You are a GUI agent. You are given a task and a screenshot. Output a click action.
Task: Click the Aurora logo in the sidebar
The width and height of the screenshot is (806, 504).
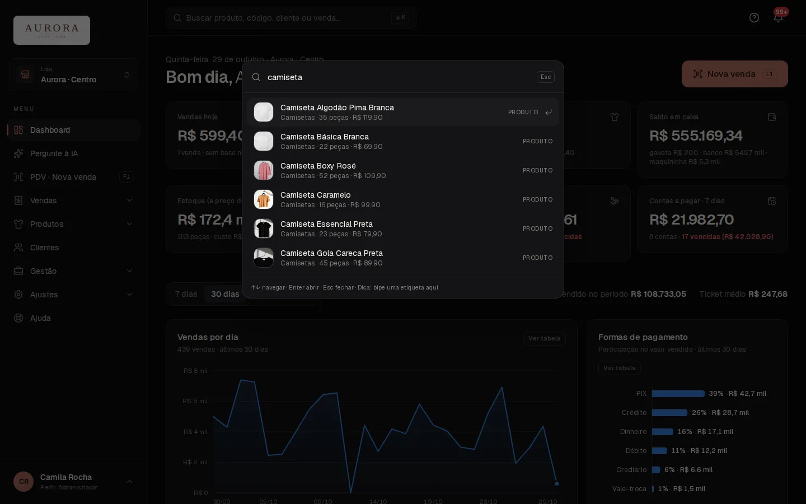pyautogui.click(x=51, y=30)
